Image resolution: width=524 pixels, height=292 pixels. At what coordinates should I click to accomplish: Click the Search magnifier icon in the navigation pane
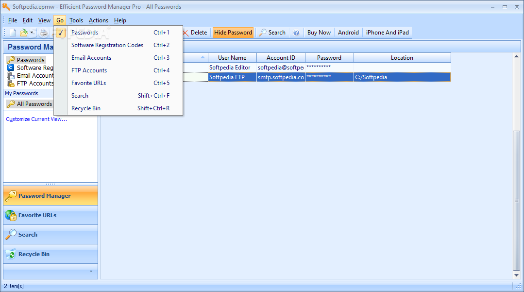tap(11, 235)
